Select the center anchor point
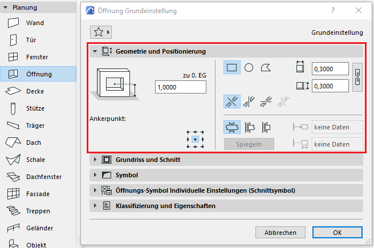 point(195,139)
